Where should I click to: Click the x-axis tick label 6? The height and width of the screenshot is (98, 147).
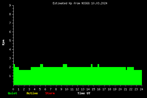click(x=45, y=89)
